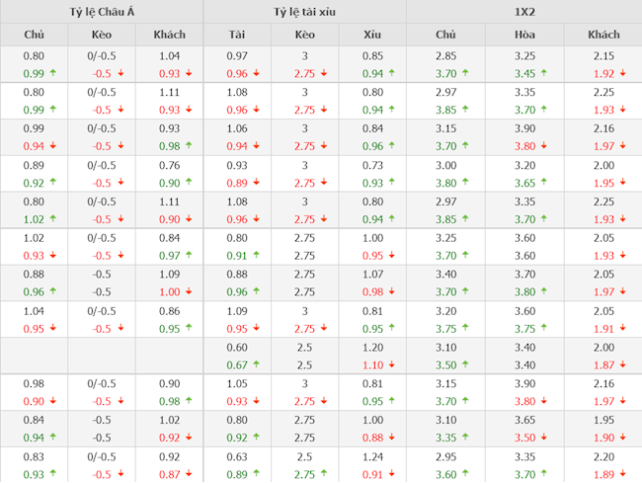Image resolution: width=642 pixels, height=483 pixels.
Task: Select the 1X2 header
Action: coord(523,12)
